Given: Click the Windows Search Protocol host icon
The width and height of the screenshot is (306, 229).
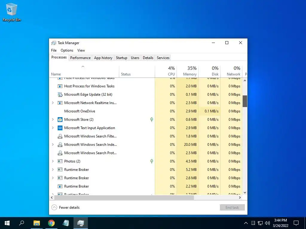Looking at the screenshot, I should (60, 153).
